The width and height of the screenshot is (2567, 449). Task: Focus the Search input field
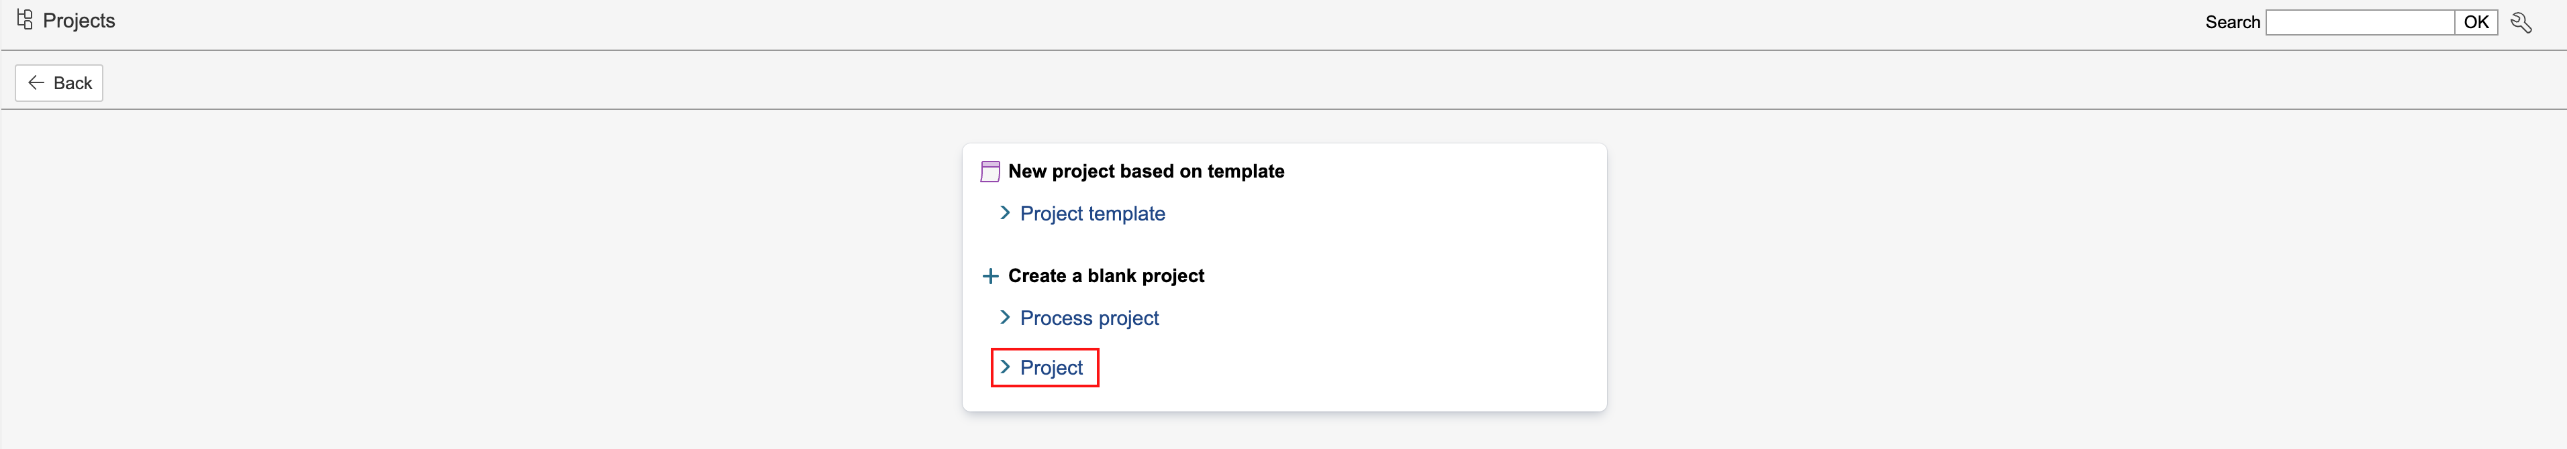(2359, 23)
